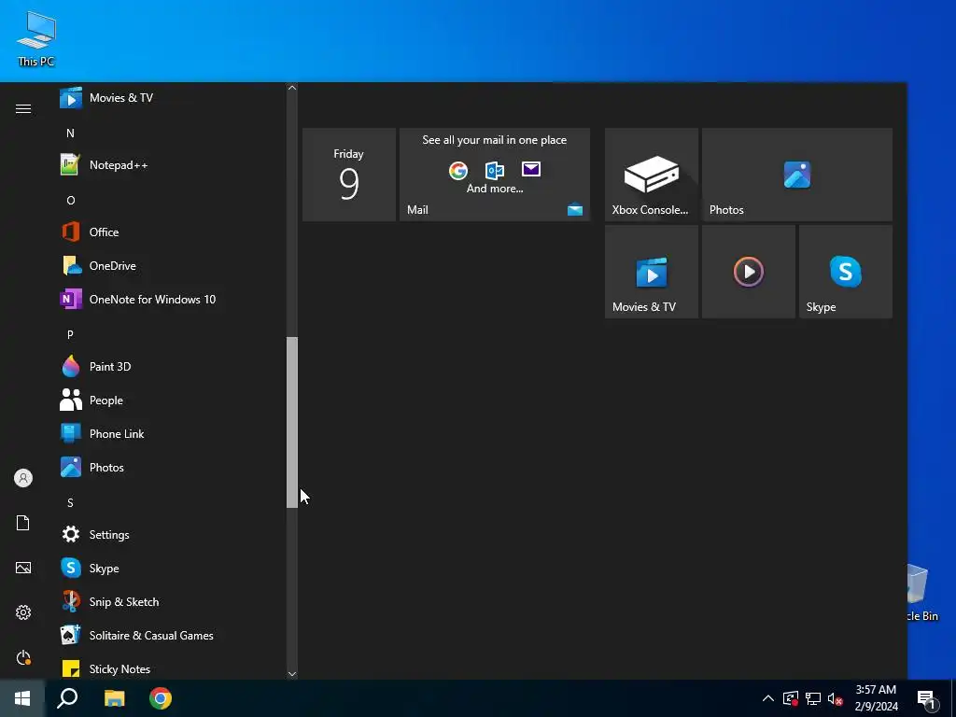This screenshot has height=717, width=956.
Task: Click the letter P section header
Action: [x=70, y=334]
